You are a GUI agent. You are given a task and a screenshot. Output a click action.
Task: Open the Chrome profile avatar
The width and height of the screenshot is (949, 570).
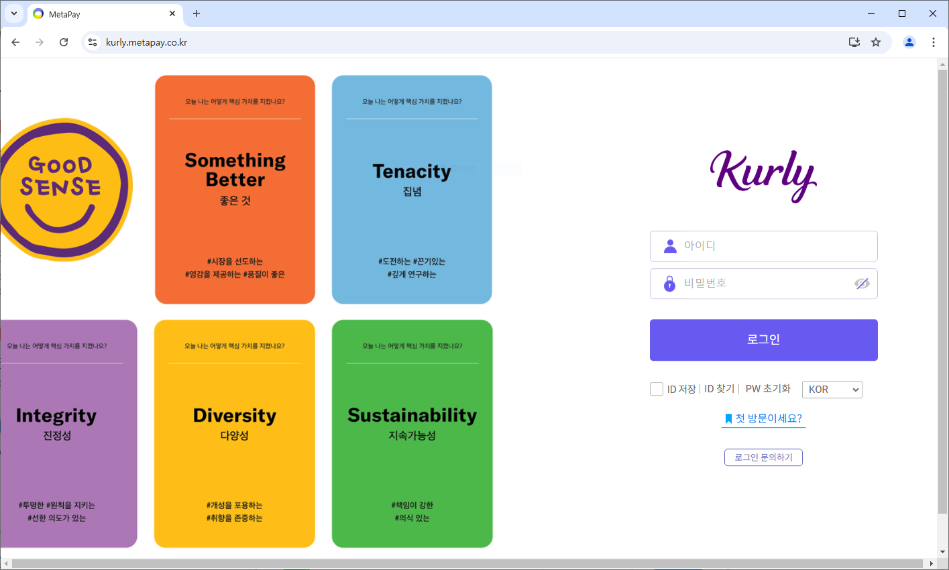pyautogui.click(x=909, y=42)
